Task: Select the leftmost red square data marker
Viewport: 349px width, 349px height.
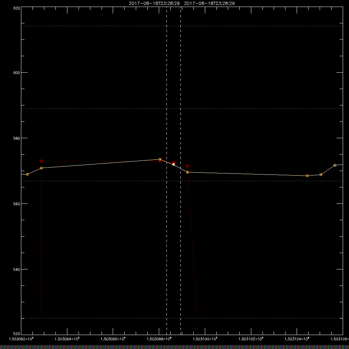Action: tap(41, 161)
